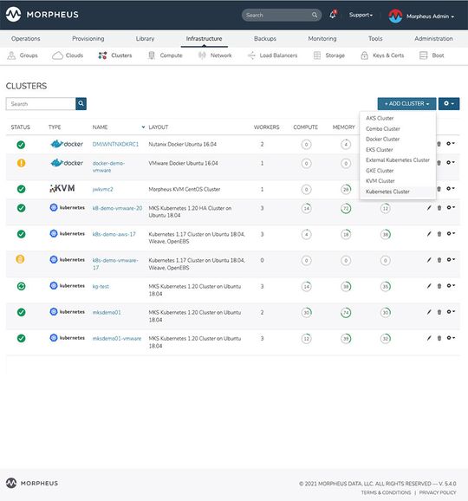Click the Morpheus logo in the header
Screen dimensions: 468x501
pyautogui.click(x=42, y=15)
